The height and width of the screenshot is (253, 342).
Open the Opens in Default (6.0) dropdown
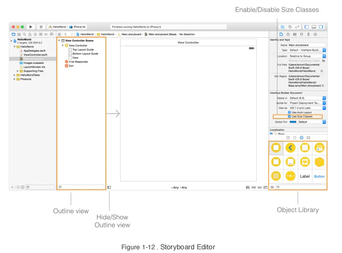(307, 98)
